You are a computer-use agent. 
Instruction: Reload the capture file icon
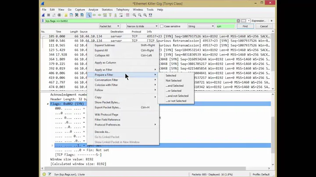82,15
